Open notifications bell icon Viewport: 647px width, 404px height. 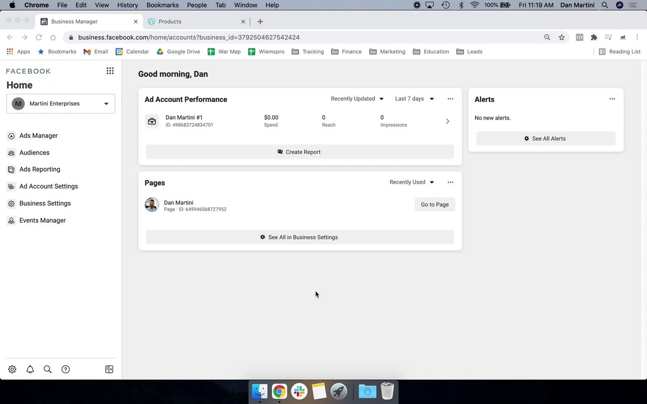click(x=30, y=369)
